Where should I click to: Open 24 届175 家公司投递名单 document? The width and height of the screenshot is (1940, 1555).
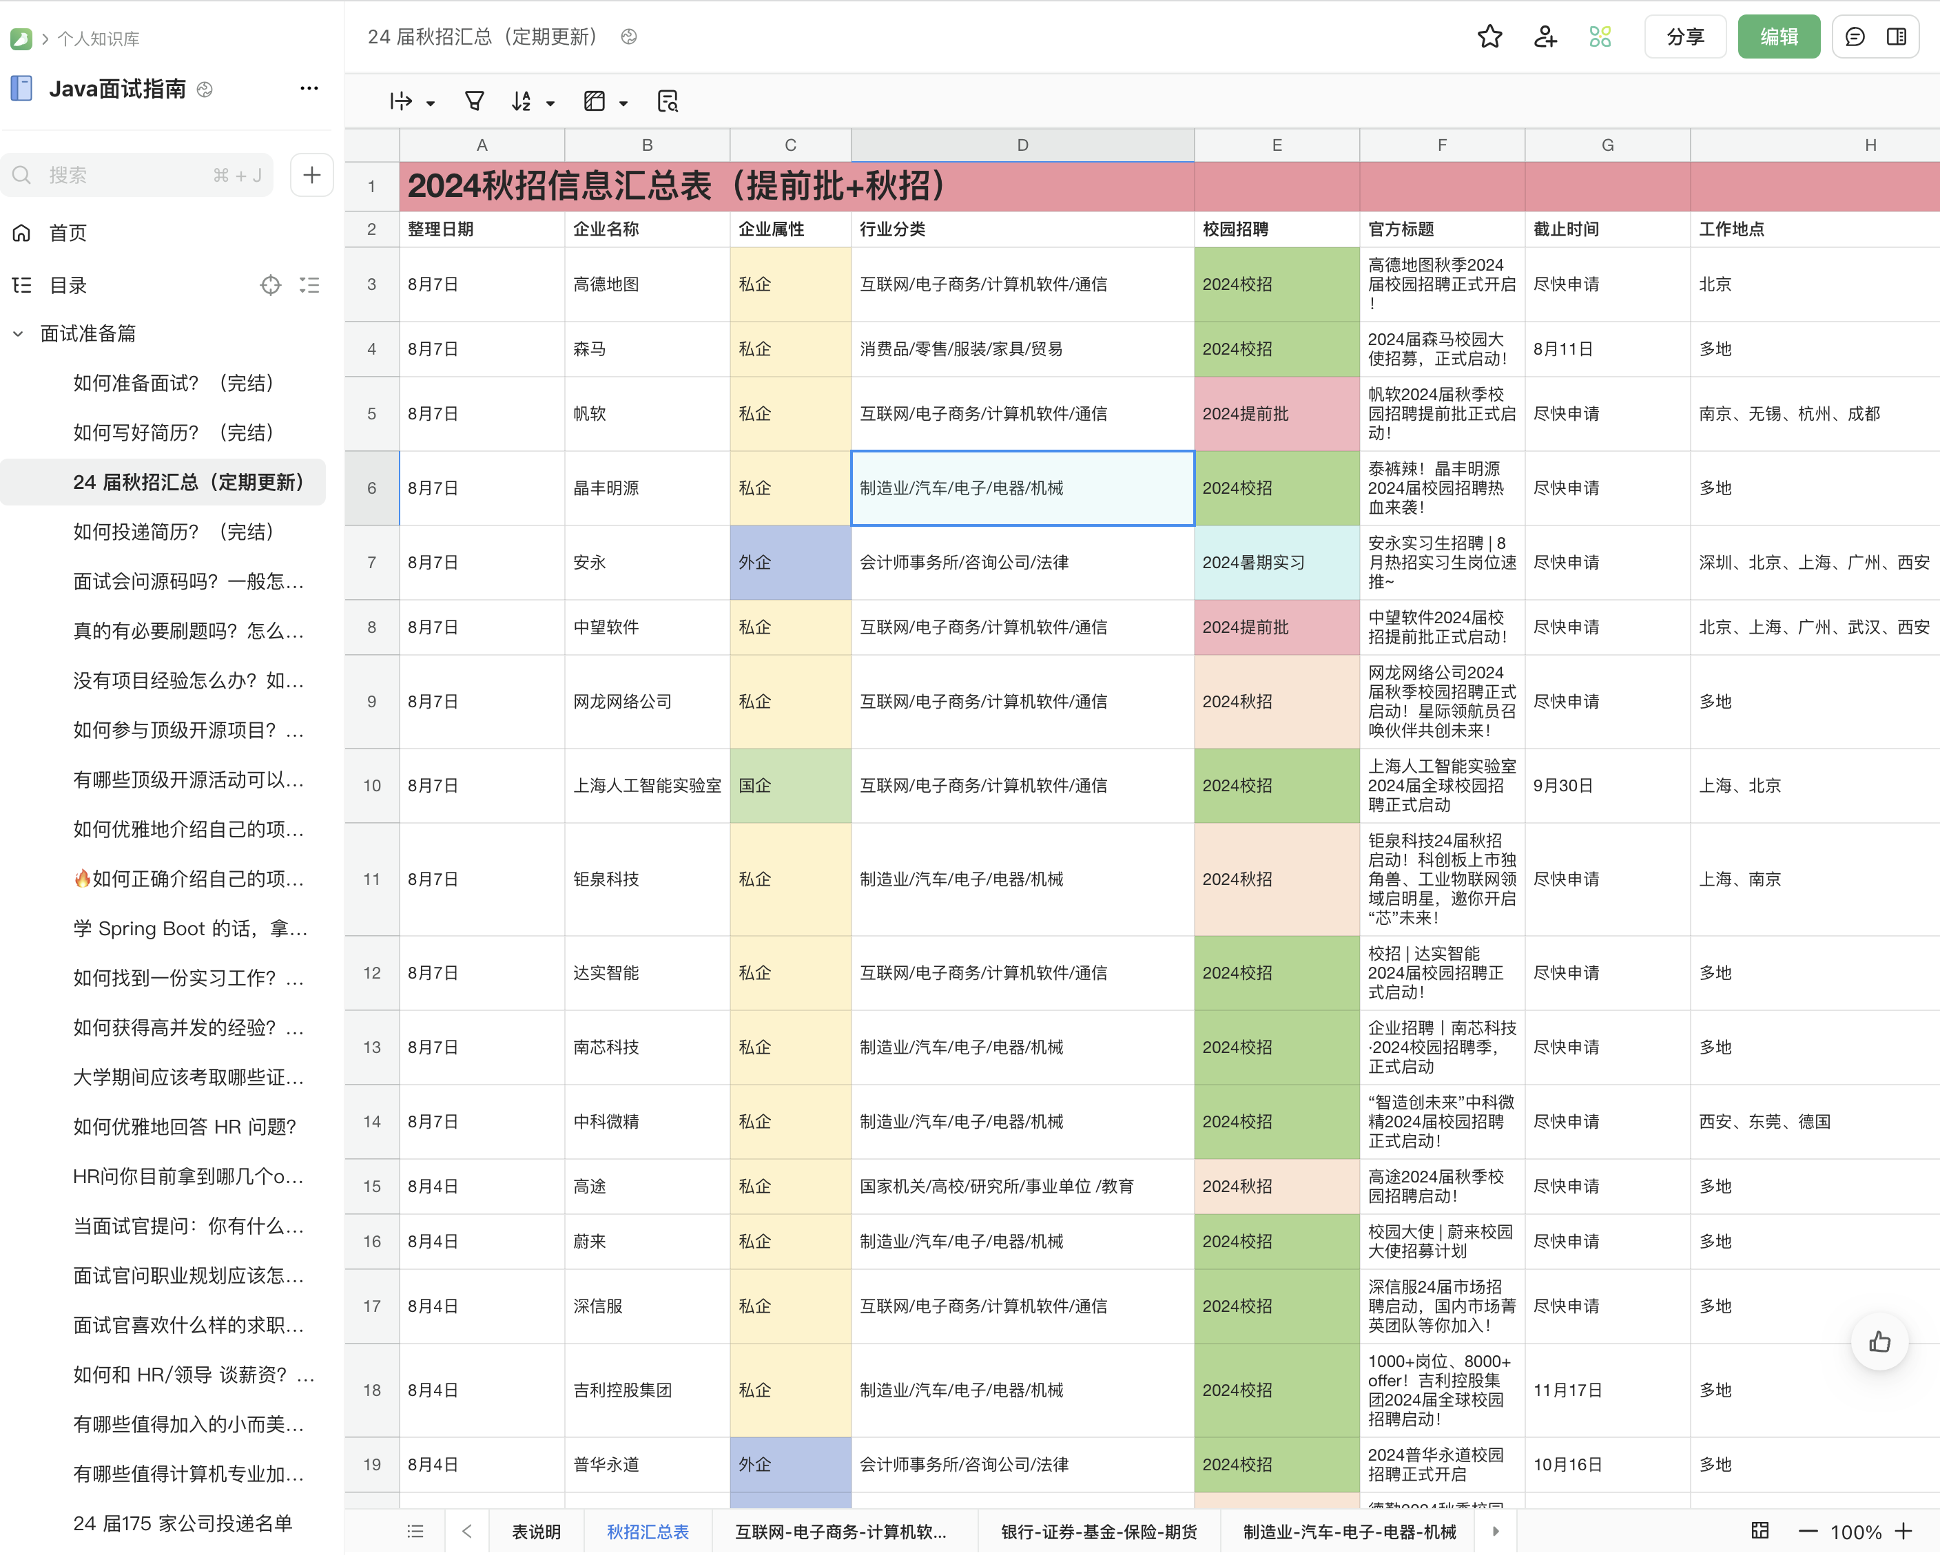pyautogui.click(x=183, y=1523)
